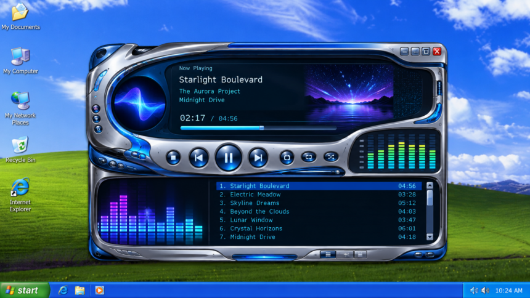Screen dimensions: 530x298
Task: Open the media player taskbar icon
Action: click(99, 290)
